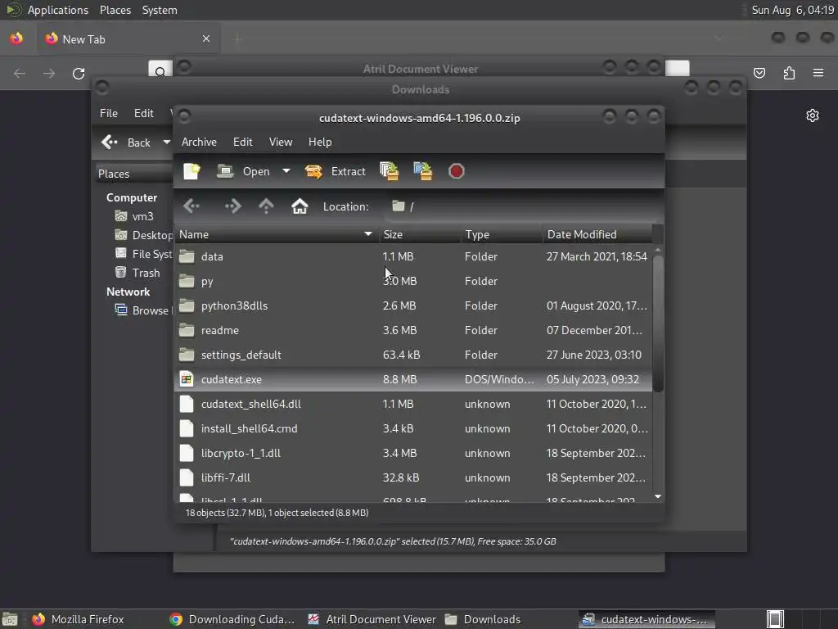Select libcrypto-1_1.dll file
Image resolution: width=838 pixels, height=629 pixels.
pos(413,453)
